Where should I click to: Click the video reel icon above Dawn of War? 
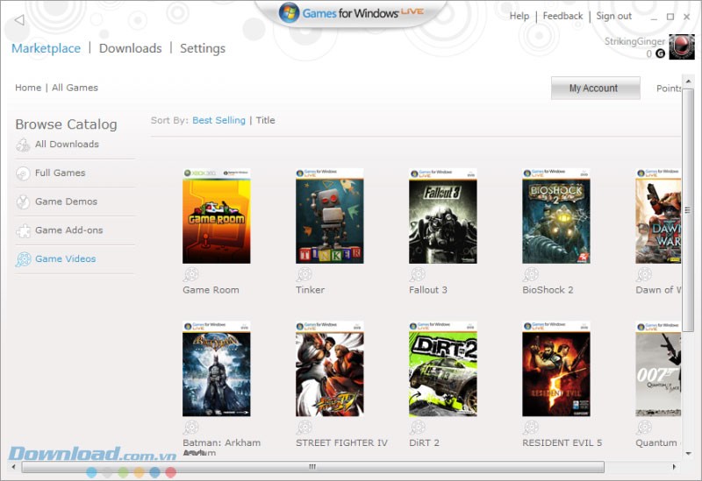pos(644,274)
